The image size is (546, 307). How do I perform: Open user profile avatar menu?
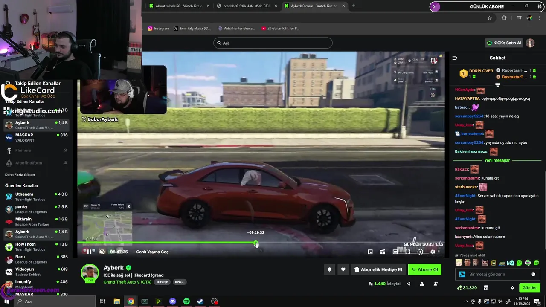[530, 43]
